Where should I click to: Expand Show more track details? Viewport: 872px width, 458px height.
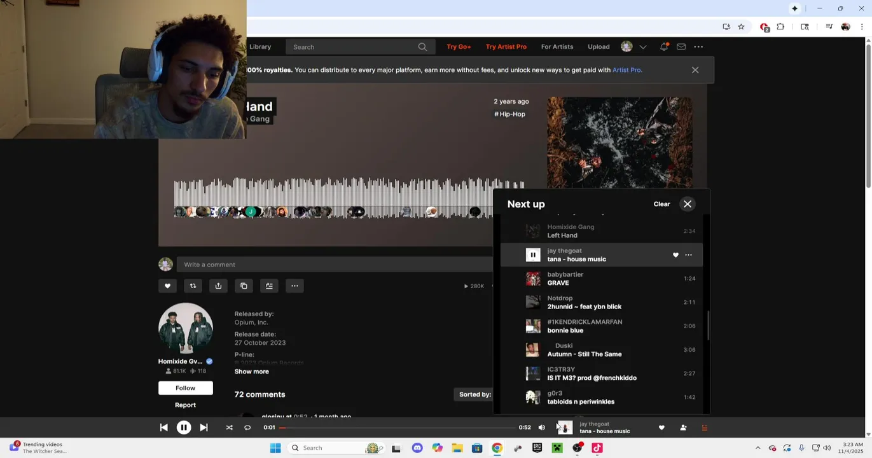pos(251,371)
